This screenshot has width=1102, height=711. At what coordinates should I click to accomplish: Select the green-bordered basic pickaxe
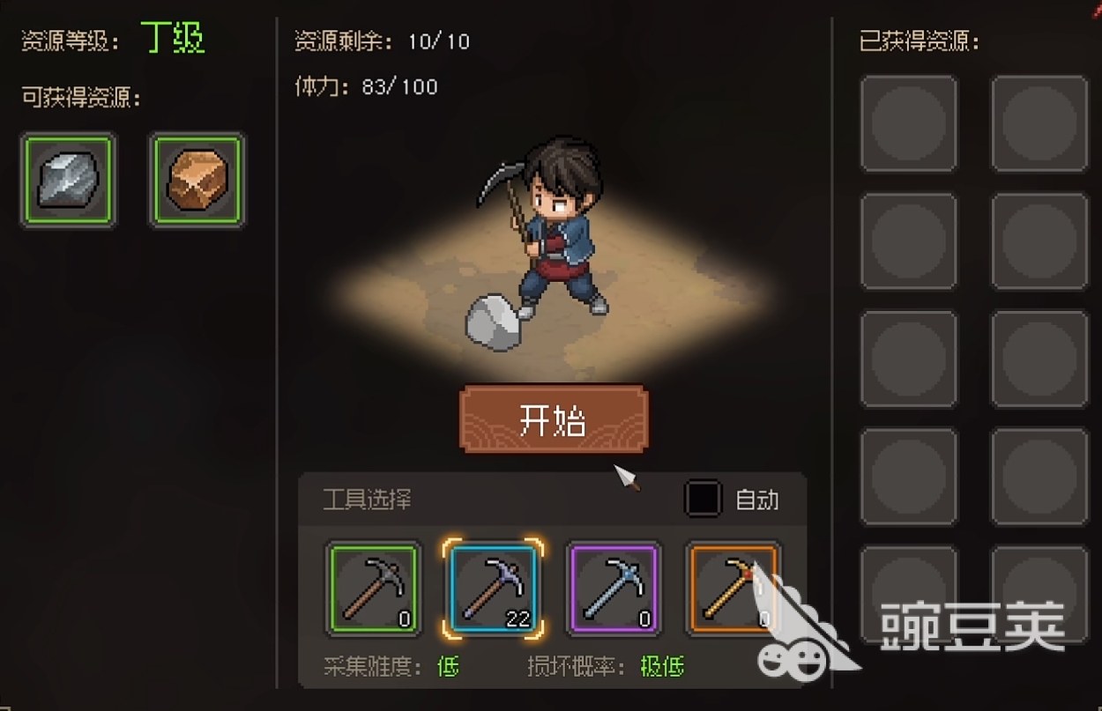[x=373, y=588]
